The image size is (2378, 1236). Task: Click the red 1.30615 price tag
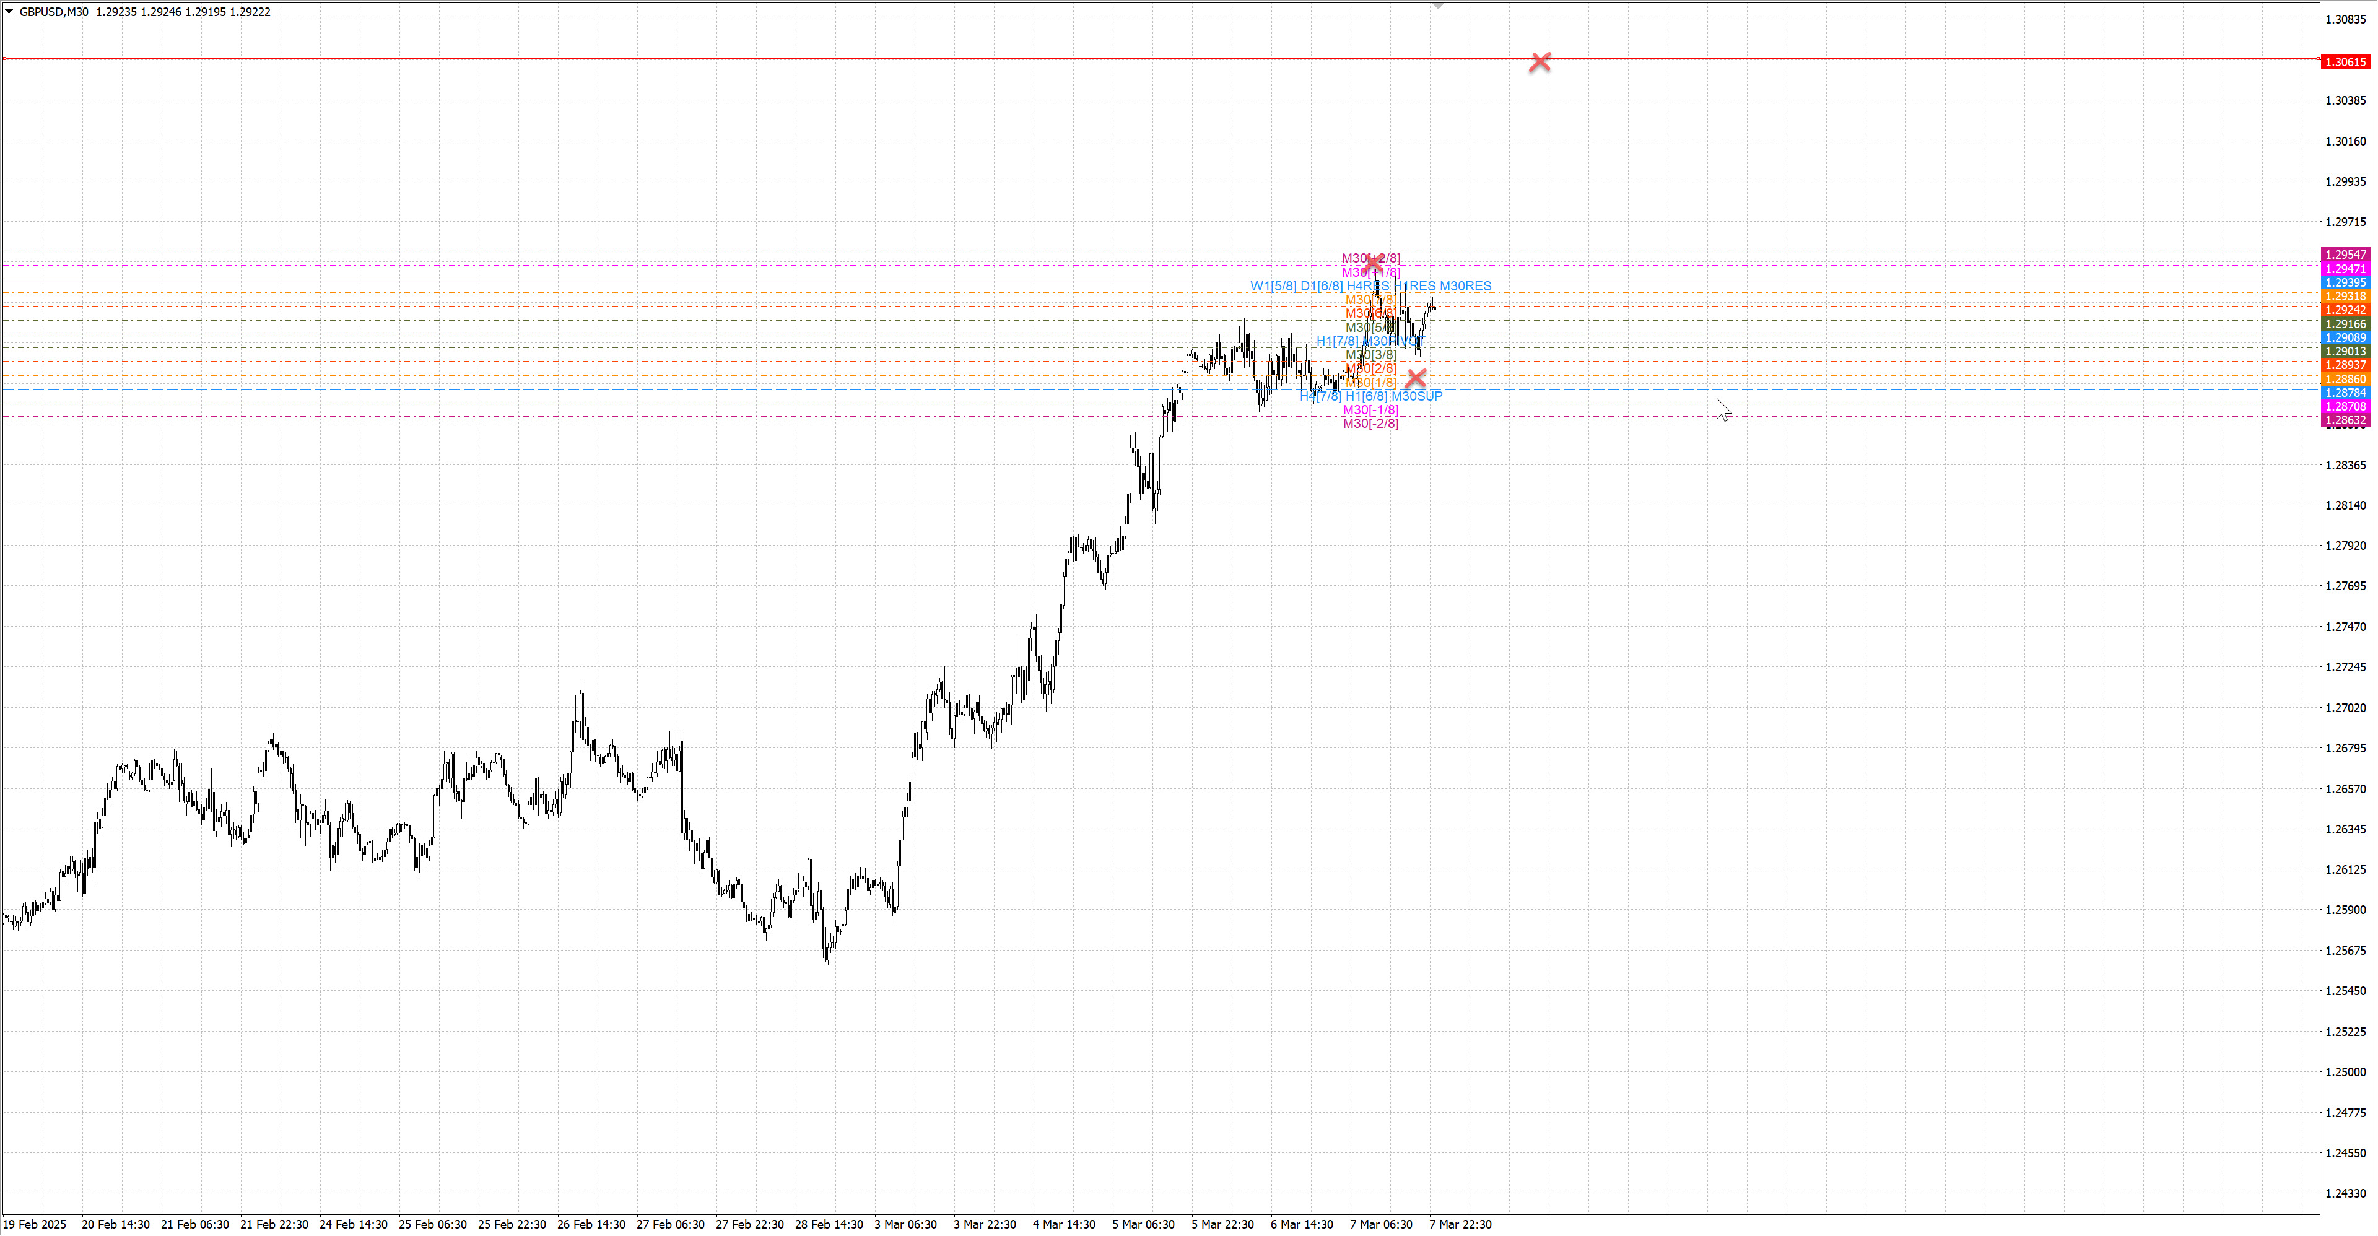tap(2345, 62)
